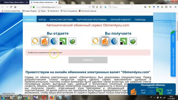
Task: Select Sberbank under Вы отдаете
Action: coord(72,41)
